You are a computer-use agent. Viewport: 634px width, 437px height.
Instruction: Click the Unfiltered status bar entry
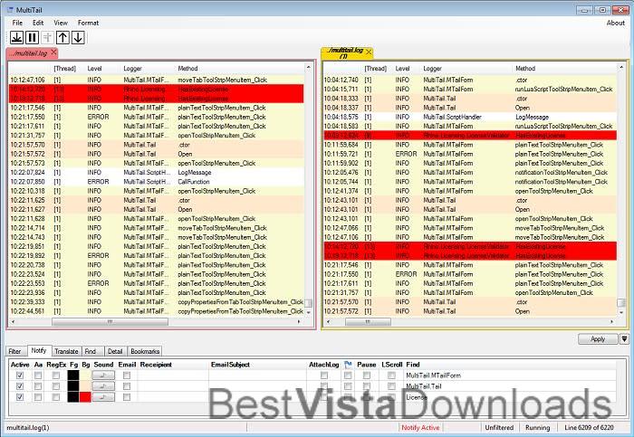tap(499, 427)
